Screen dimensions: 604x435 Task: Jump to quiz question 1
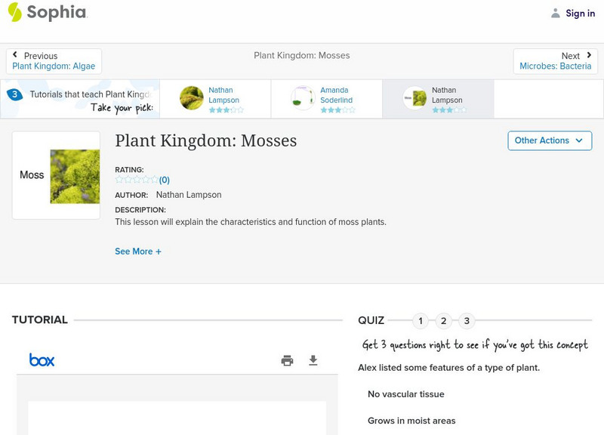[421, 321]
